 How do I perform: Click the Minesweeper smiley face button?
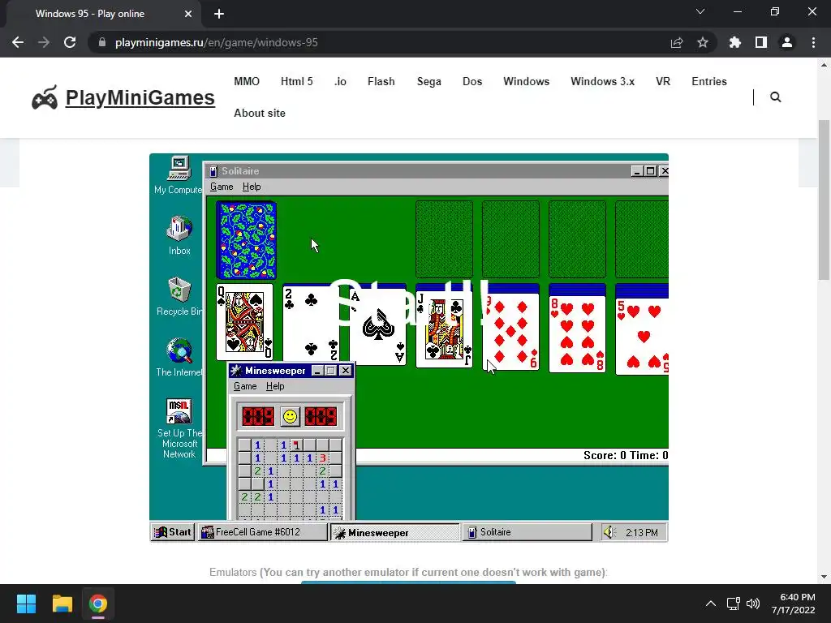click(290, 416)
